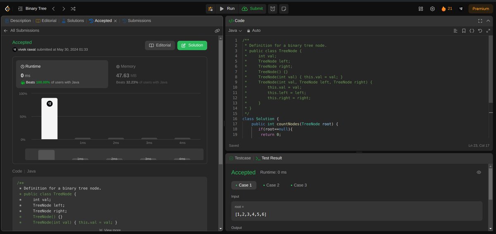Enter full screen editor icon

(488, 30)
